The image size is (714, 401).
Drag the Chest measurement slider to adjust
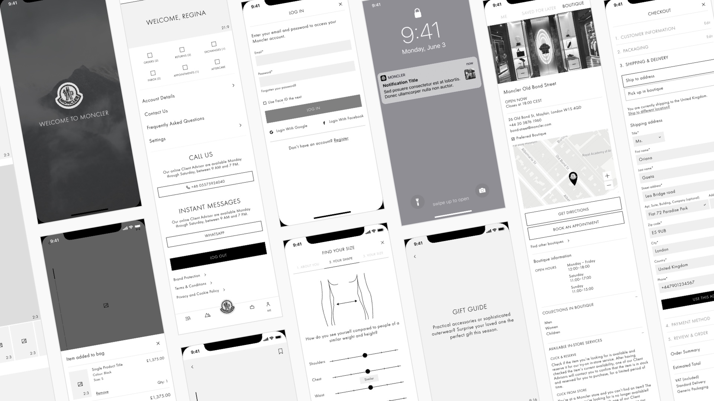click(x=368, y=371)
